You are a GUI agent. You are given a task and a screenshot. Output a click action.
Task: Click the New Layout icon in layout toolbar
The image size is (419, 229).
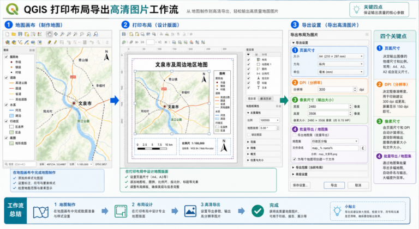click(131, 34)
